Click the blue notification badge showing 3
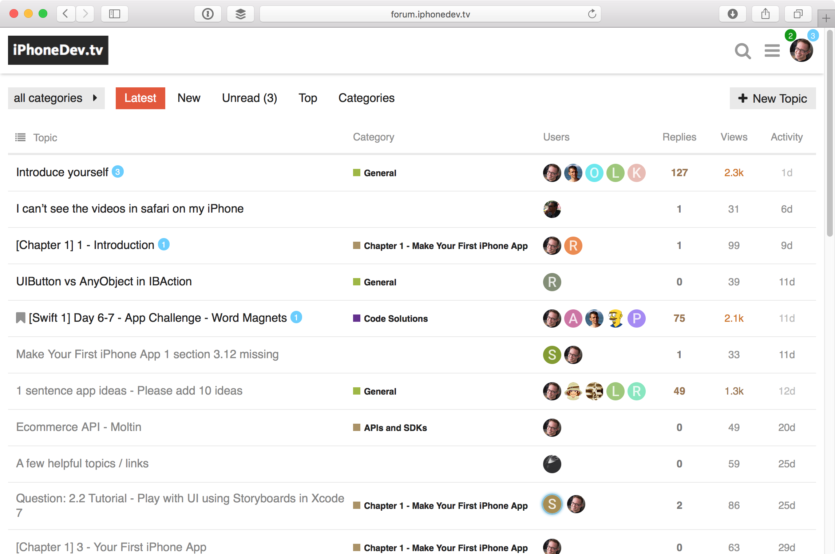This screenshot has width=835, height=554. [x=813, y=36]
